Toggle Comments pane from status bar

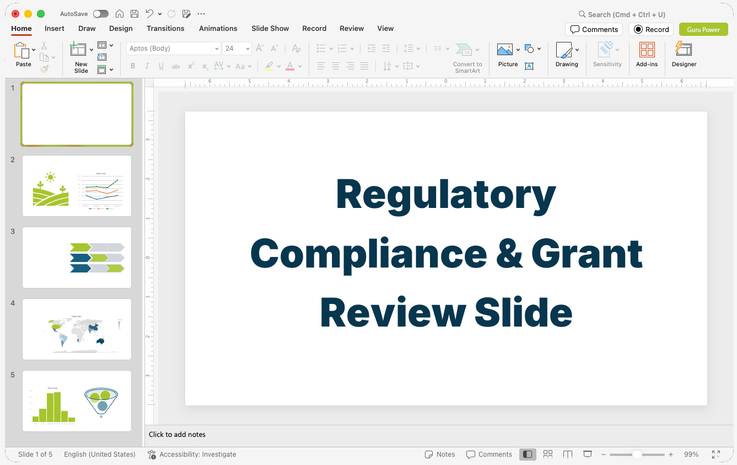pos(489,455)
